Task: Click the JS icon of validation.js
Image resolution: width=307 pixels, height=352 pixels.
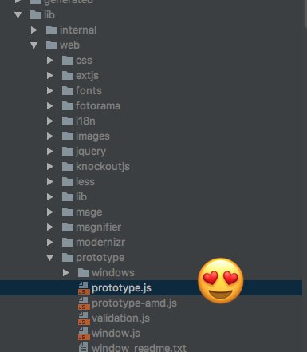Action: (x=84, y=318)
